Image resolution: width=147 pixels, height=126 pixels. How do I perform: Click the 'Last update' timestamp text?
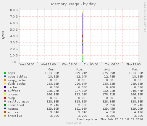coord(110,119)
